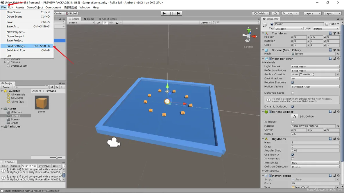Enable Lightmap Static checkbox
The width and height of the screenshot is (344, 193).
[x=293, y=93]
